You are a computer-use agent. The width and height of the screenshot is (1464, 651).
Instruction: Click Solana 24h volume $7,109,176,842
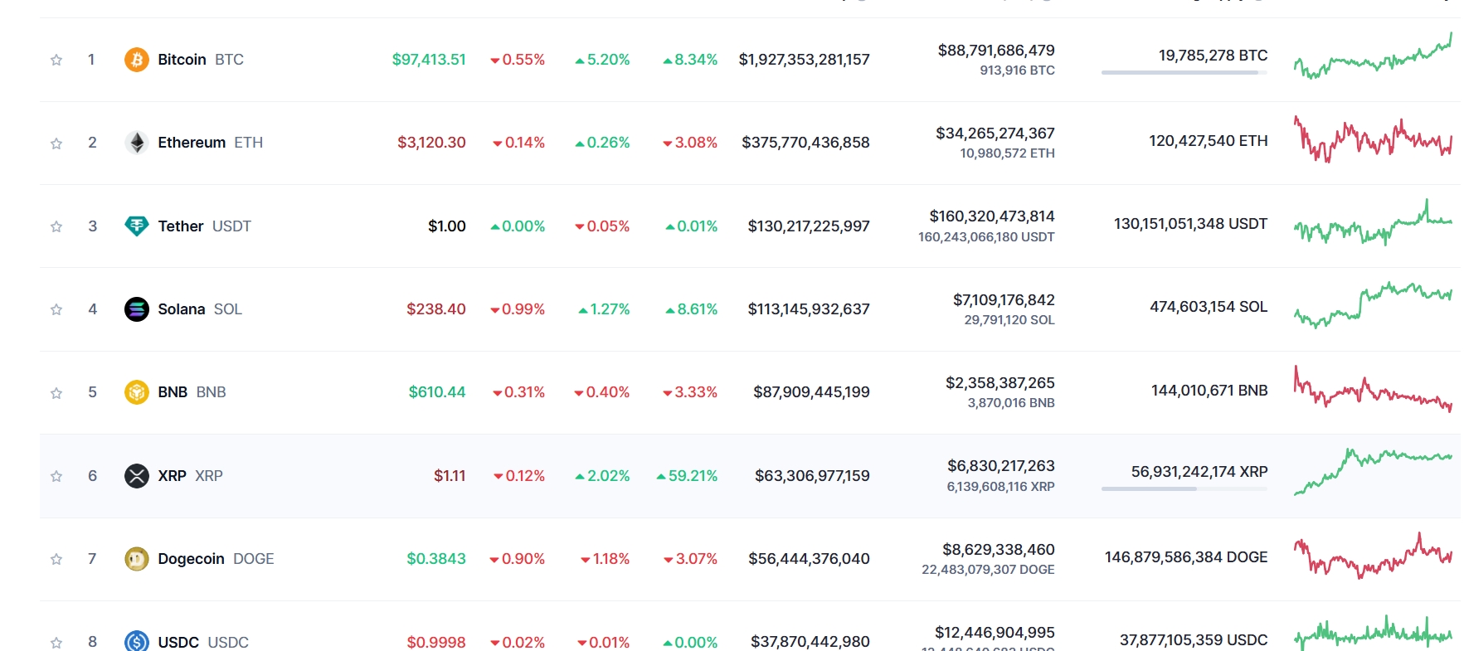coord(1004,300)
